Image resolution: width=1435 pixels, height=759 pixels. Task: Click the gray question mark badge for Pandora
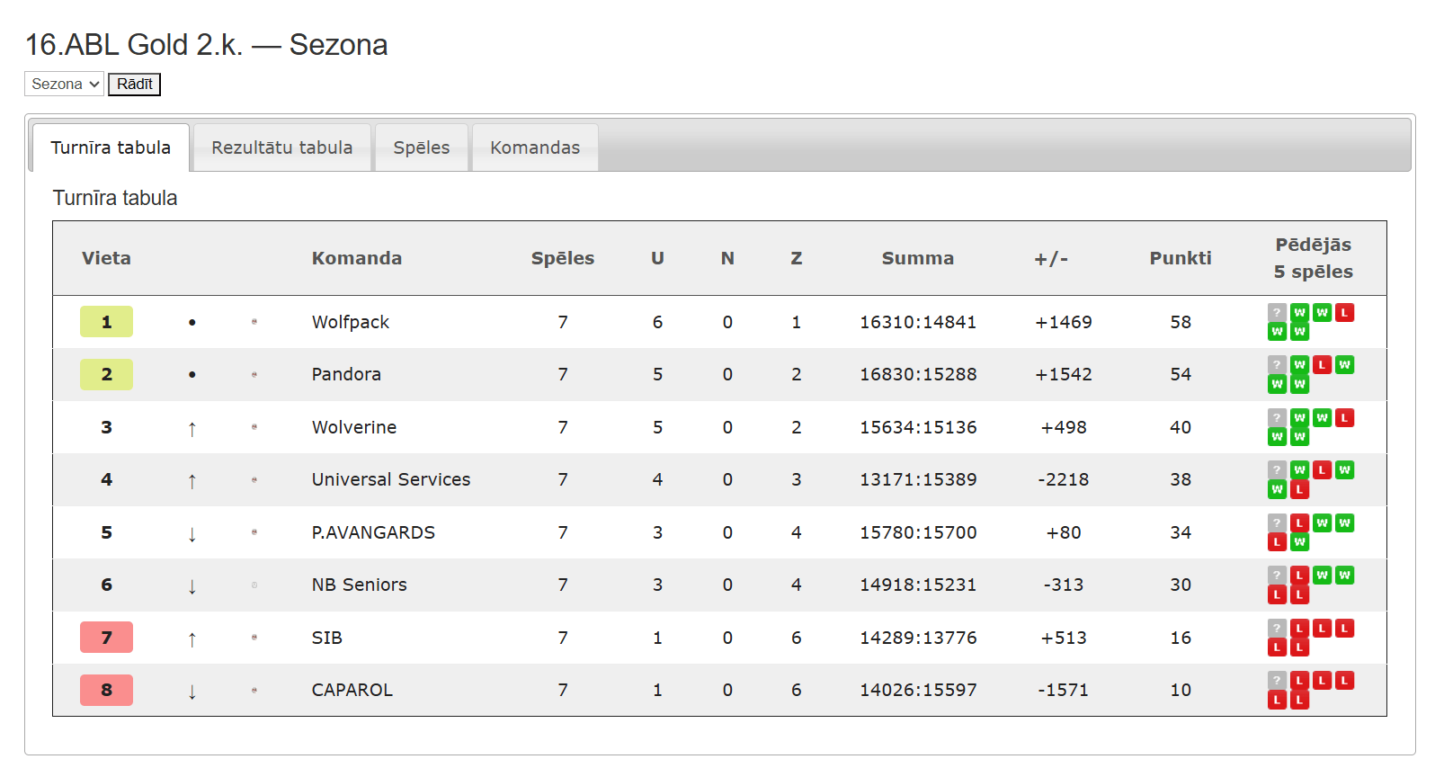click(x=1277, y=365)
